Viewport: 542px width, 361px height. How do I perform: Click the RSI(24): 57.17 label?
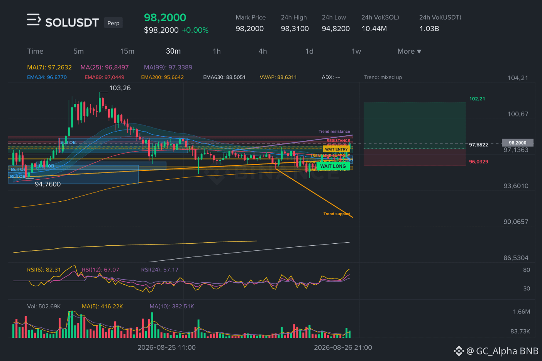click(x=160, y=270)
